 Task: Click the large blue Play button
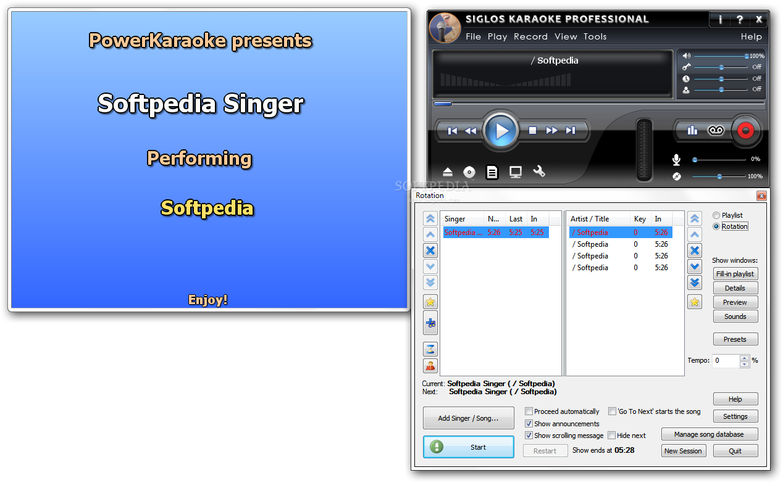[x=501, y=131]
